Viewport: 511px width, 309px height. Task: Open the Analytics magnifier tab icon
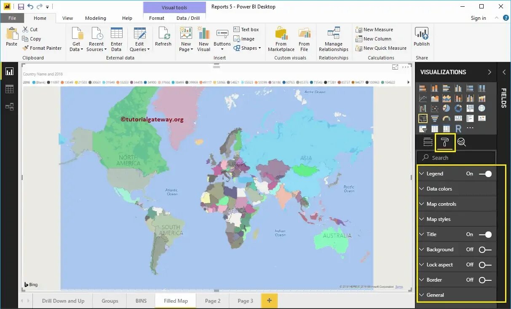(461, 142)
